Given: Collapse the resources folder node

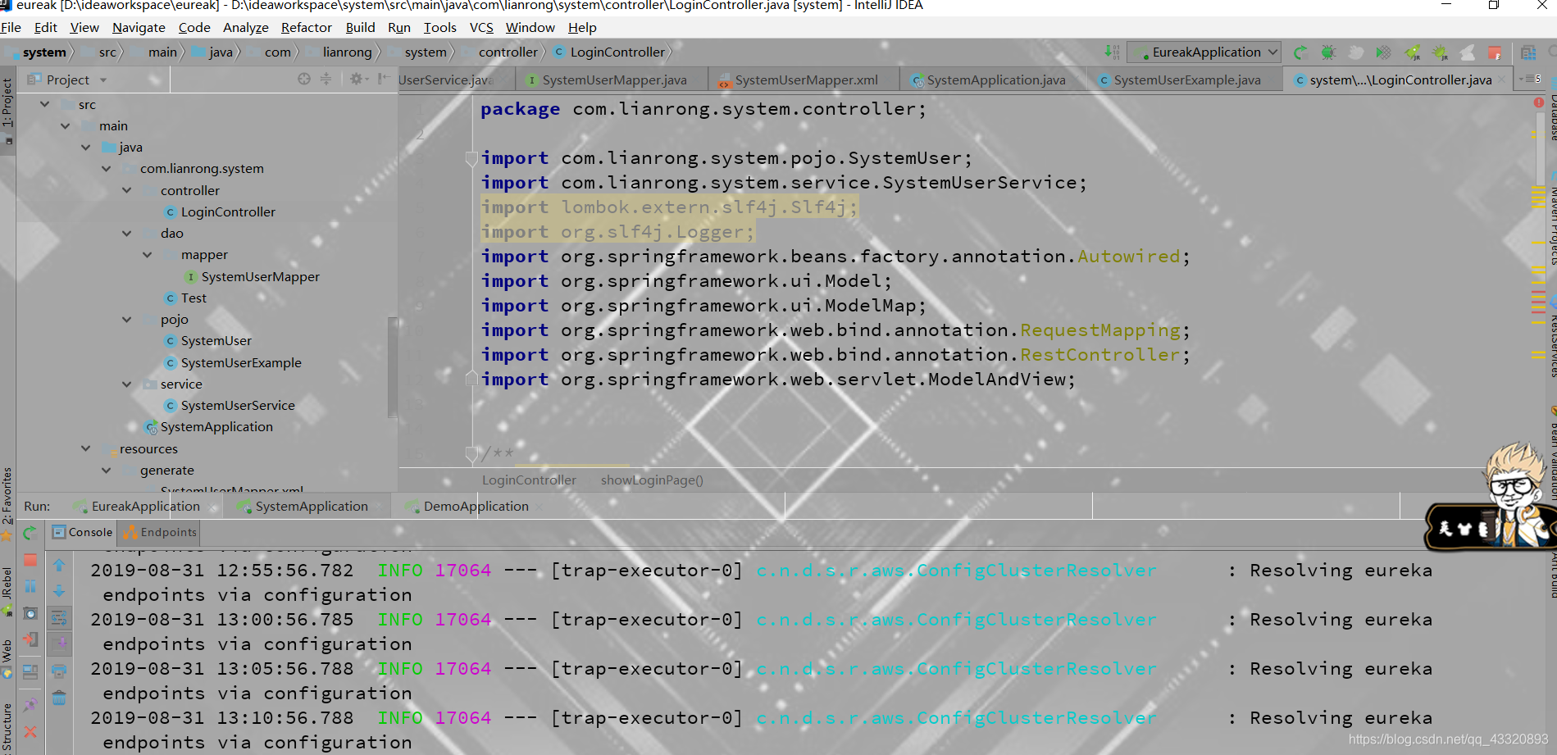Looking at the screenshot, I should pyautogui.click(x=86, y=449).
